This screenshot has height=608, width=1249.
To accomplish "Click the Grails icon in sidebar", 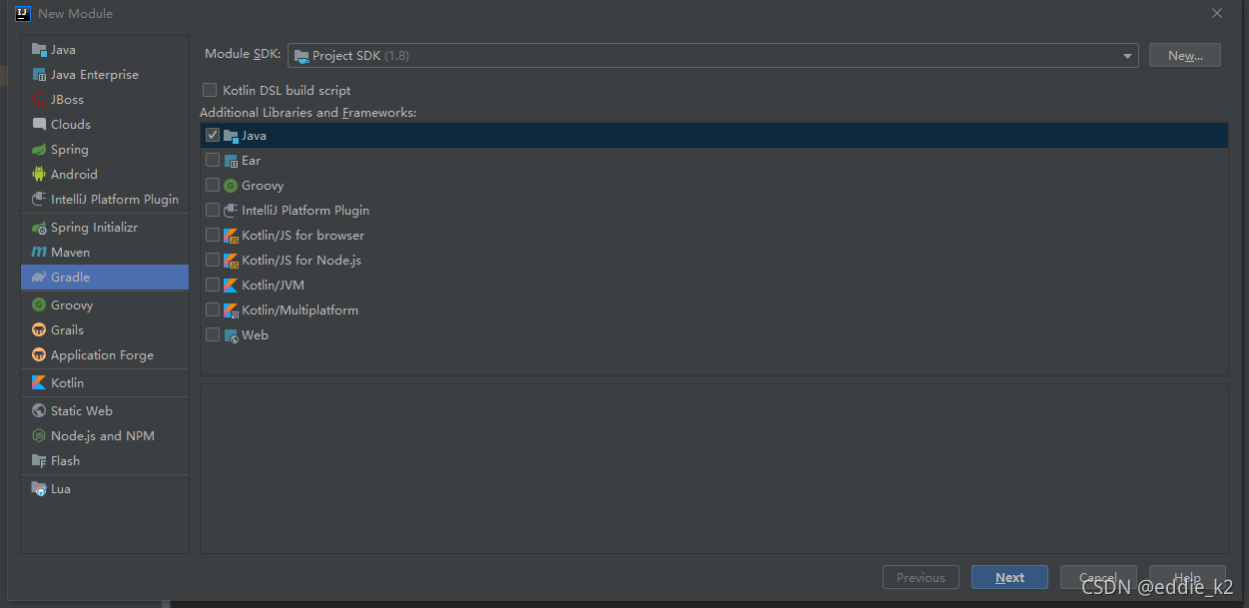I will click(39, 330).
